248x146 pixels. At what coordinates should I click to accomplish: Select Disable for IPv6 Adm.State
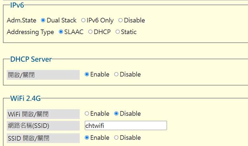pos(121,20)
